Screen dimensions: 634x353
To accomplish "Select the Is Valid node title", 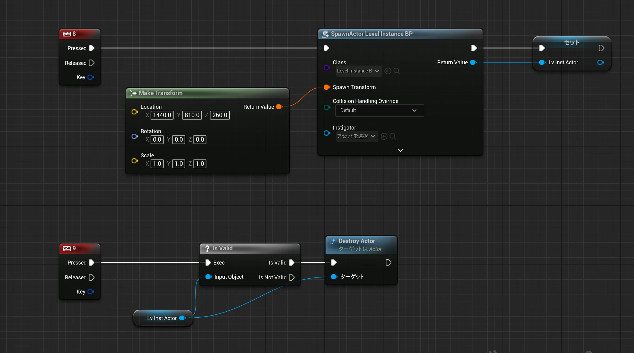I will click(223, 248).
